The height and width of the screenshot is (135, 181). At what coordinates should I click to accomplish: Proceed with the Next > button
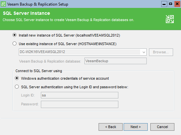click(x=136, y=127)
